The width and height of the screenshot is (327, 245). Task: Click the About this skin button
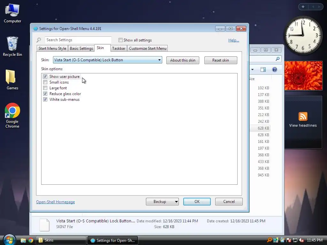(183, 60)
